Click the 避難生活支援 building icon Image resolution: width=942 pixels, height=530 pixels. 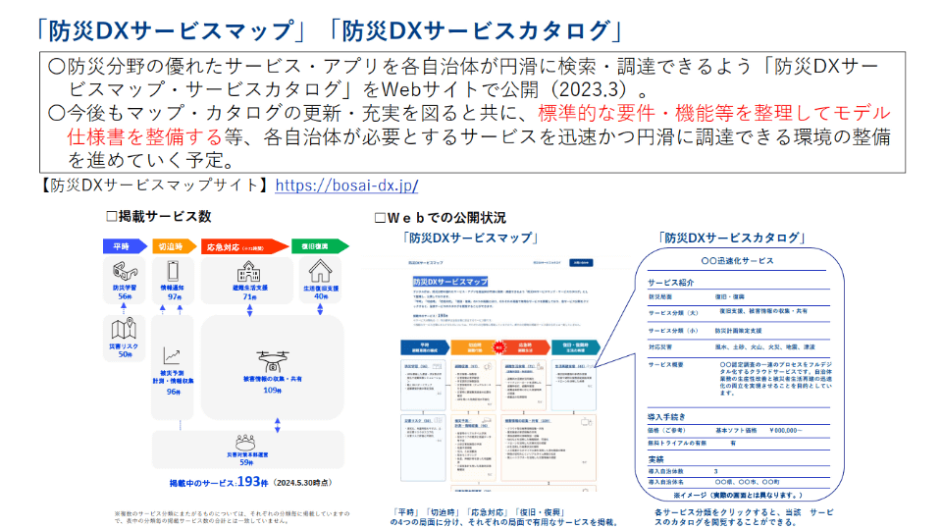248,272
